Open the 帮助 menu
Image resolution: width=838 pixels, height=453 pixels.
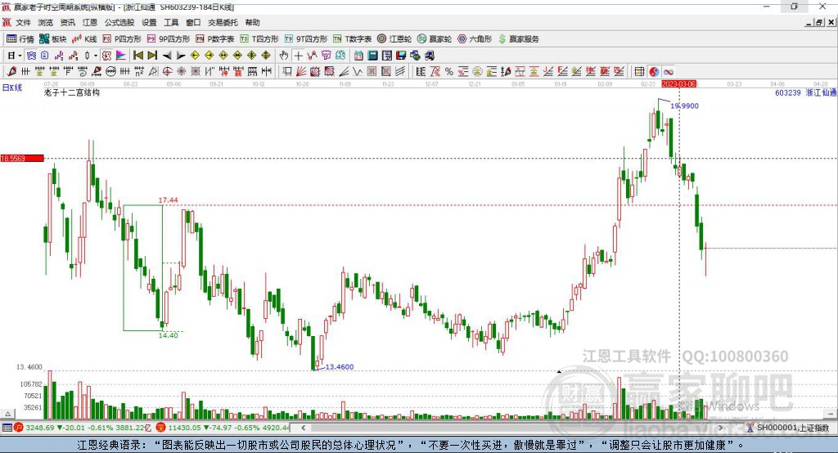pos(252,22)
